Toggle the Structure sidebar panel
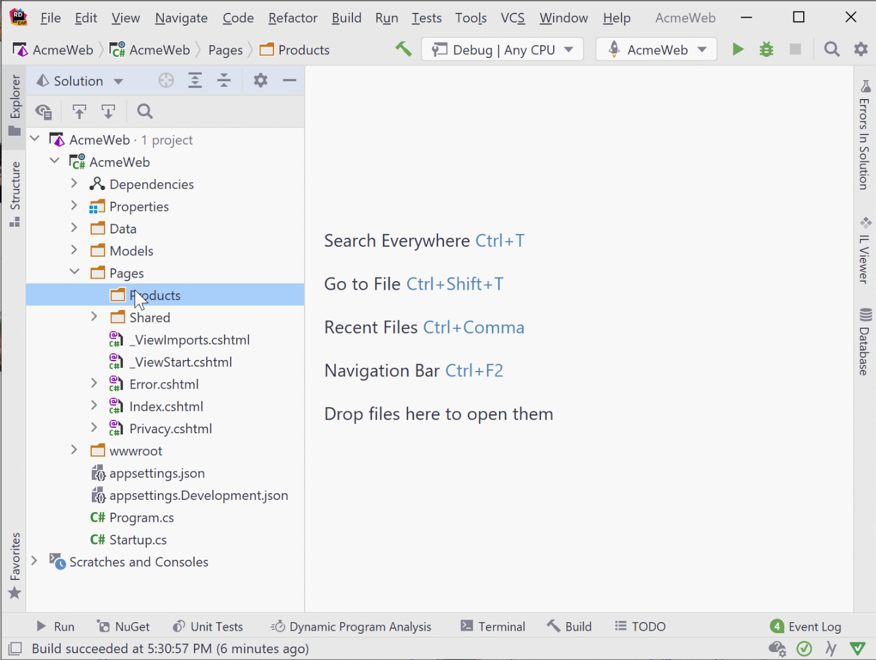Screen dimensions: 876x660 (x=15, y=189)
